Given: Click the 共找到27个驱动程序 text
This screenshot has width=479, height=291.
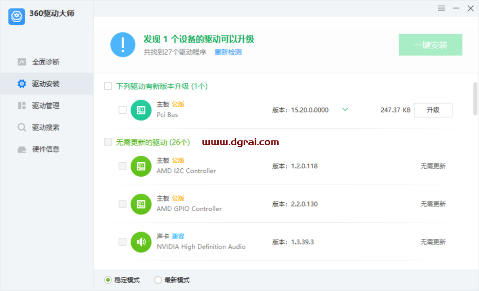Looking at the screenshot, I should click(175, 52).
